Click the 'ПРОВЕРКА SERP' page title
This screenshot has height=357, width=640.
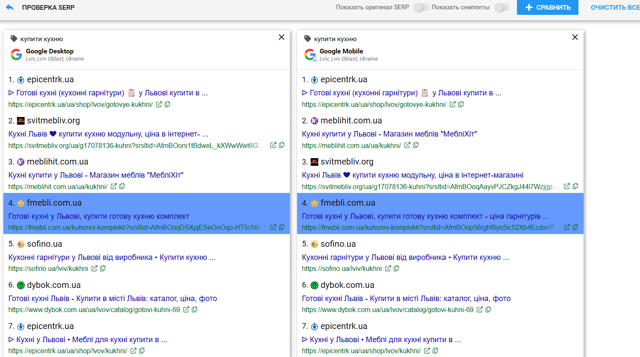[x=48, y=7]
